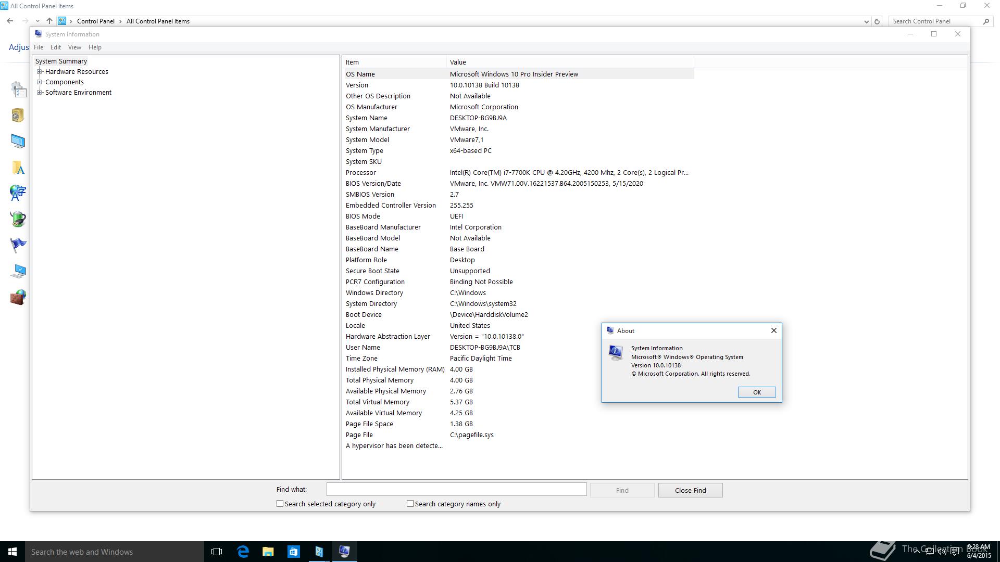The image size is (1000, 562).
Task: Open the volume speaker tray icon
Action: click(942, 552)
